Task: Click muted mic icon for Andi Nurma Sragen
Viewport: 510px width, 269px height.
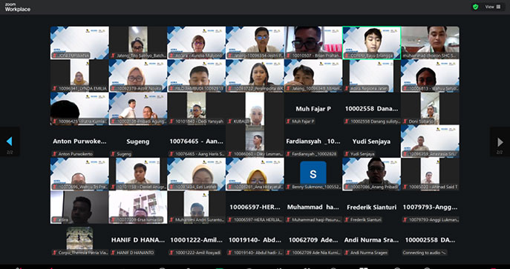Action: point(347,253)
